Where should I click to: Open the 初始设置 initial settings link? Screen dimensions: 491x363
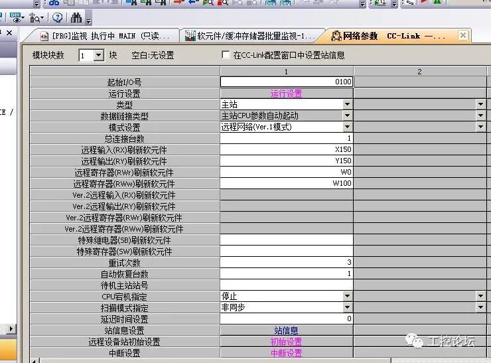click(x=286, y=342)
